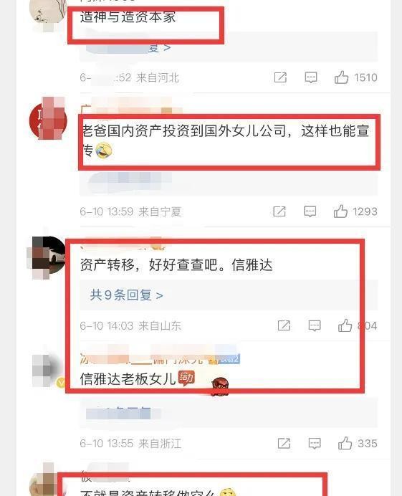Image resolution: width=402 pixels, height=496 pixels.
Task: Reply to the 14:03 Shandong comment
Action: [x=315, y=325]
